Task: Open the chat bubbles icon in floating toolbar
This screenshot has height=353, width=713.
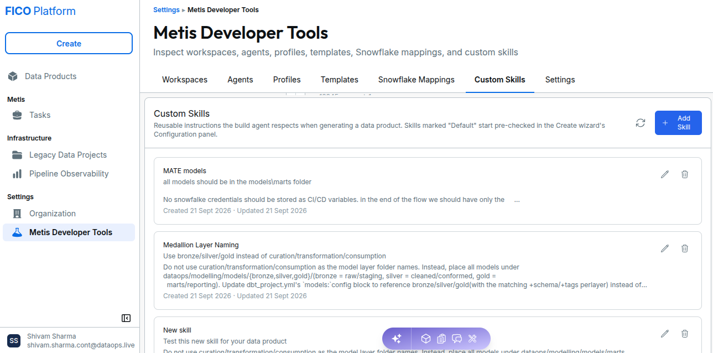Action: (x=457, y=339)
